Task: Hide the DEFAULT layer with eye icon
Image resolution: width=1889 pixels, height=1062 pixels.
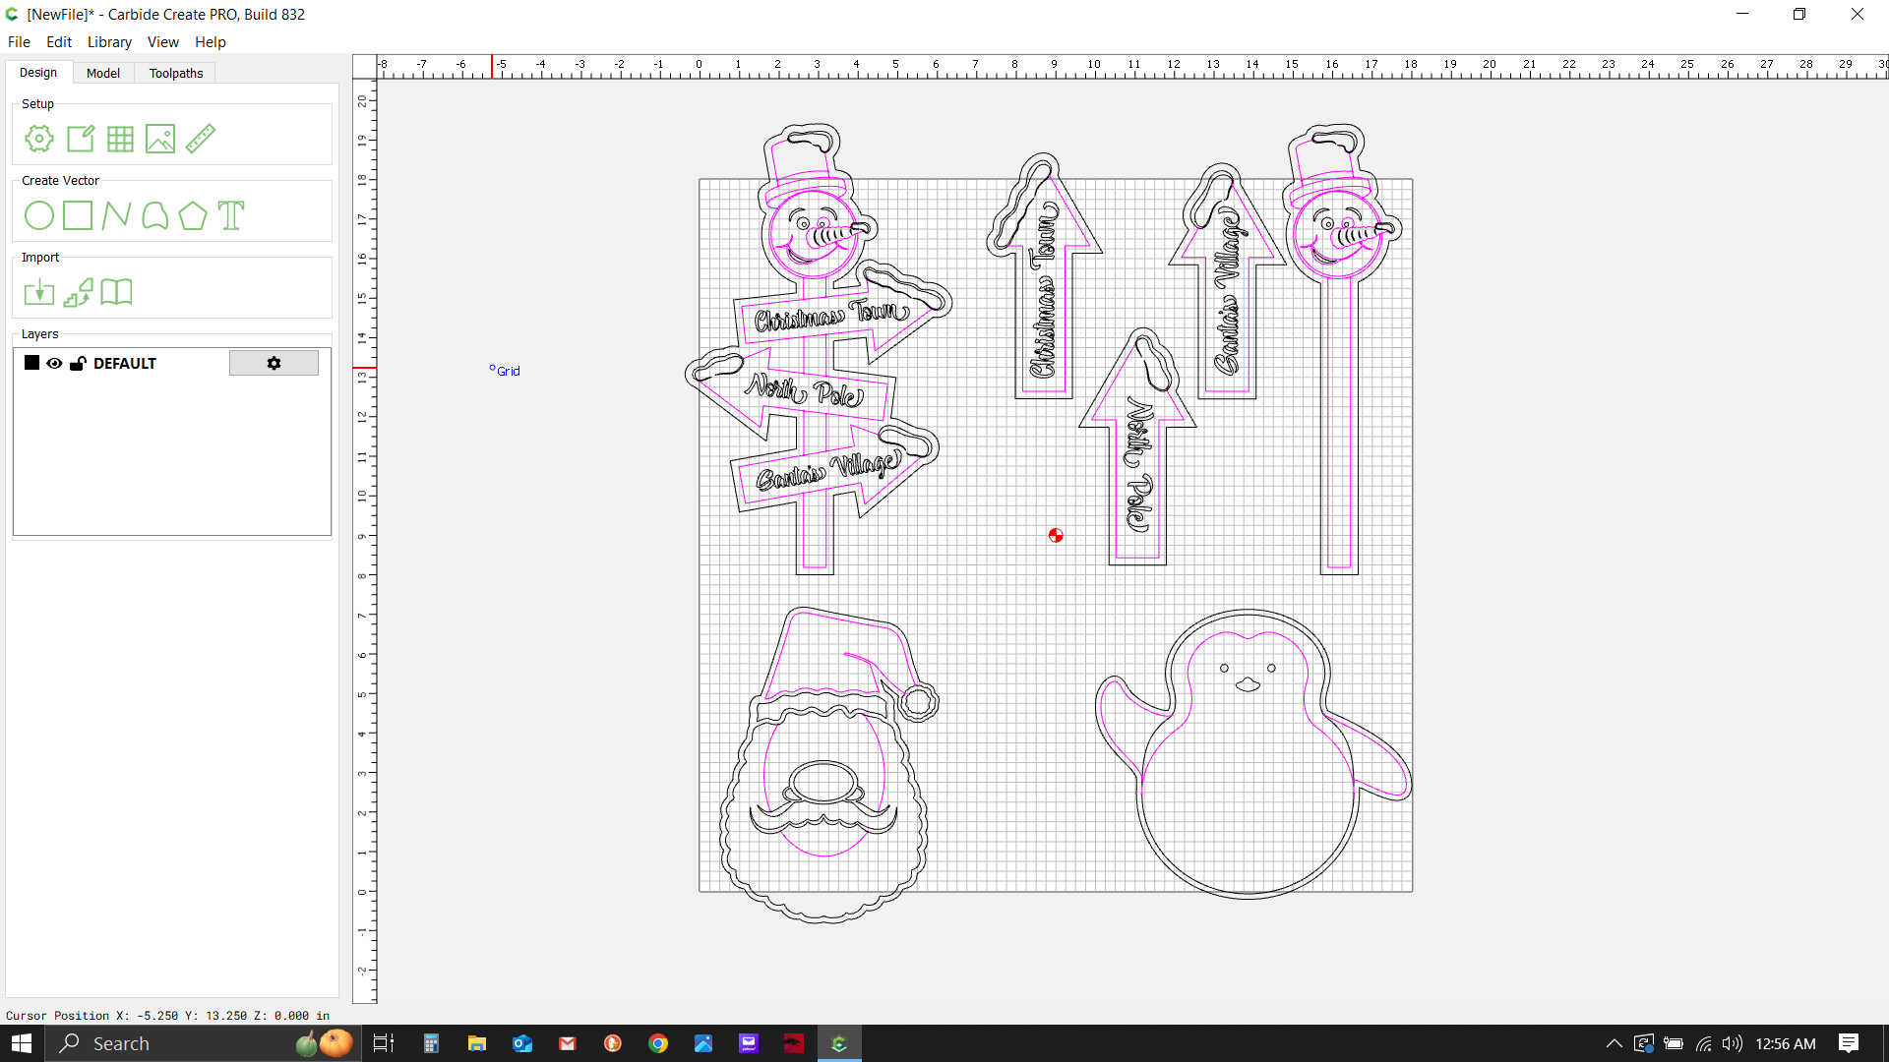Action: click(54, 364)
